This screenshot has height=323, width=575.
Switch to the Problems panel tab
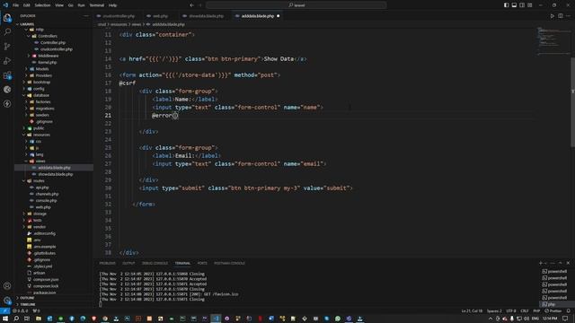point(108,263)
